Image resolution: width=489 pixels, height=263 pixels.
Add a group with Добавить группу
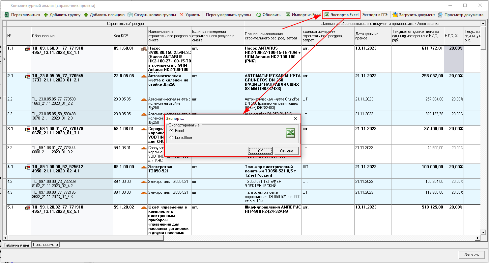(x=62, y=15)
